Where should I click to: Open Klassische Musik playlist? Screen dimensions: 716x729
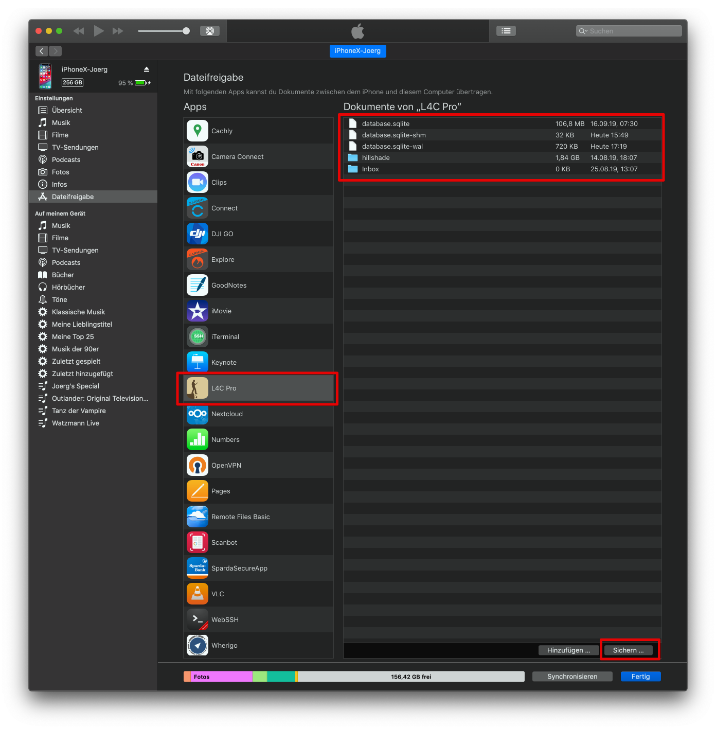click(93, 312)
